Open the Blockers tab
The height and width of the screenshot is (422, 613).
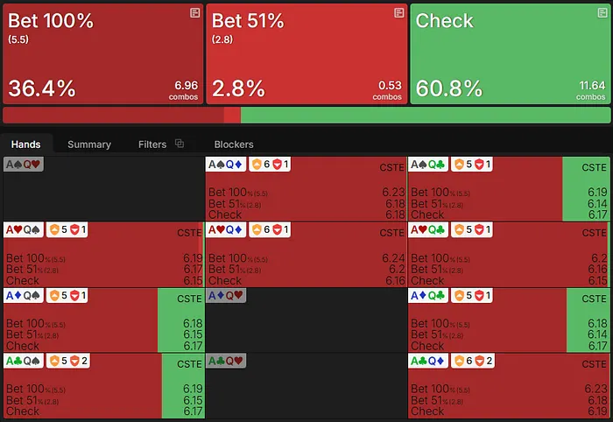[x=234, y=144]
